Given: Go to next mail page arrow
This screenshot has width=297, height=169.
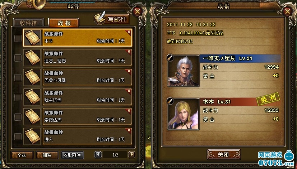Looking at the screenshot, I should coord(132,155).
